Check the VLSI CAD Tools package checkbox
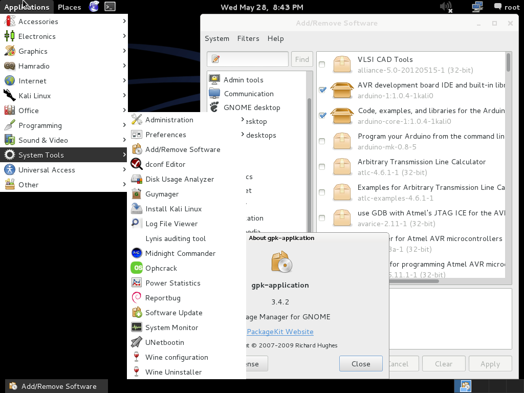Screen dimensions: 524x393 click(x=322, y=64)
